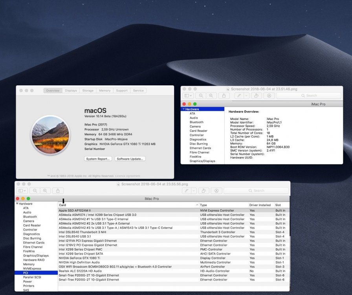352x295 pixels.
Task: Open the highlight dropdown arrow in the 23.51.46 Preview window
Action: [x=246, y=96]
